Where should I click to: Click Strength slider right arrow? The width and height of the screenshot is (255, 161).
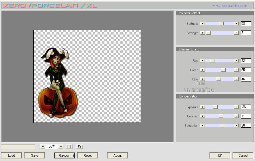(236, 33)
